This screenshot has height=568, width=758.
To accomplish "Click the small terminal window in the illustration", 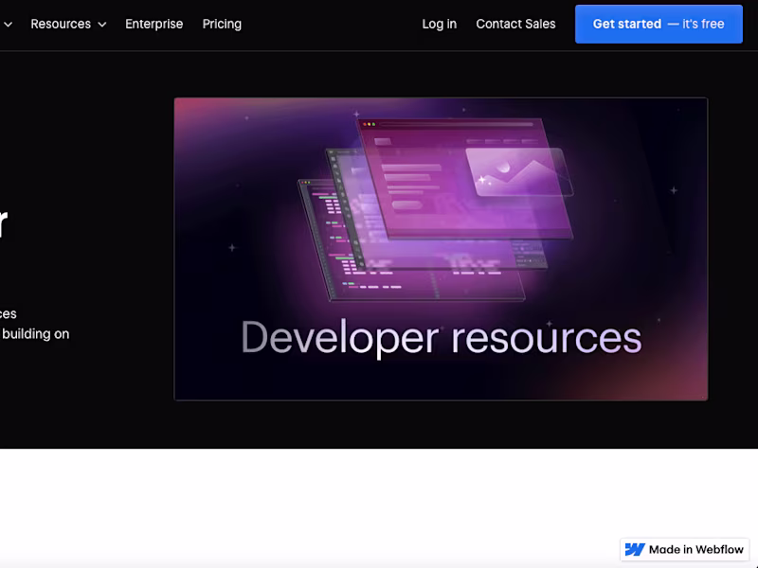I will click(527, 256).
